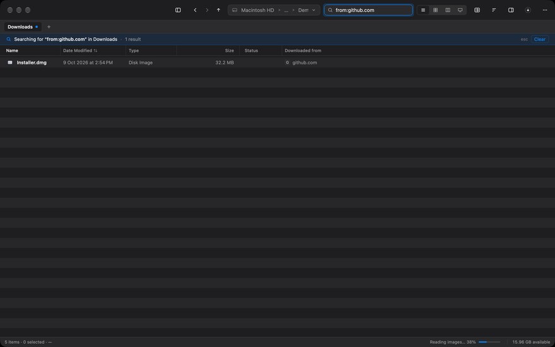Image resolution: width=555 pixels, height=347 pixels.
Task: Toggle Date Modified sort direction arrows
Action: coord(96,50)
